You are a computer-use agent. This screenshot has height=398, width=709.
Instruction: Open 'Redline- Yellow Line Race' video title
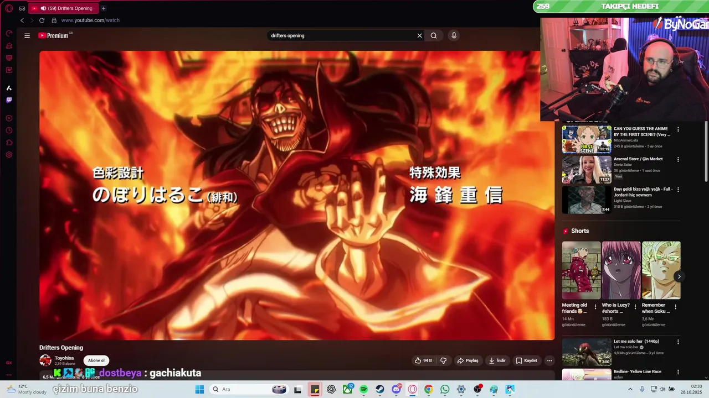[638, 371]
